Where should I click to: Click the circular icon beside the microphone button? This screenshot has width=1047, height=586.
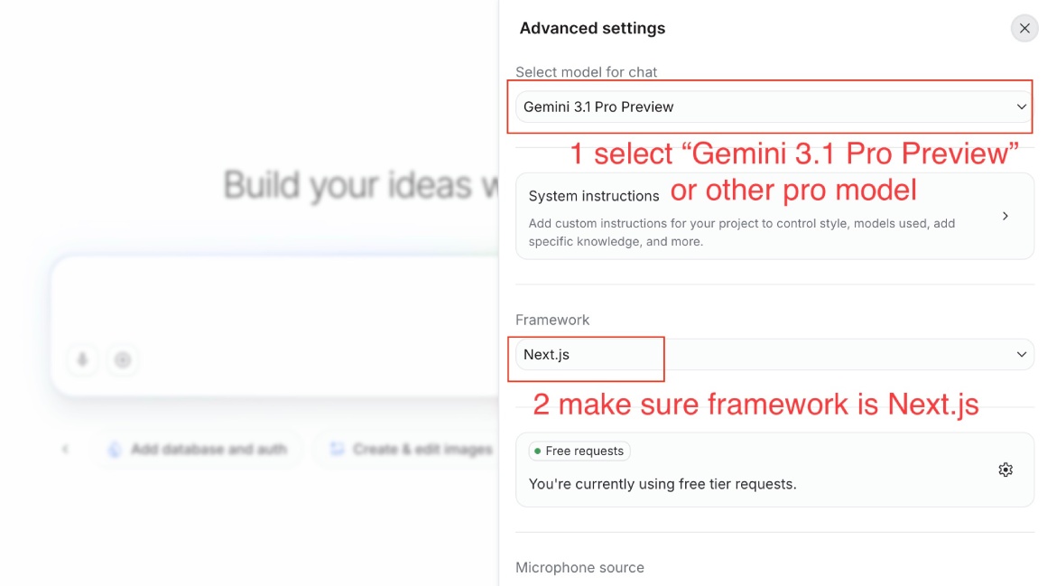click(123, 359)
